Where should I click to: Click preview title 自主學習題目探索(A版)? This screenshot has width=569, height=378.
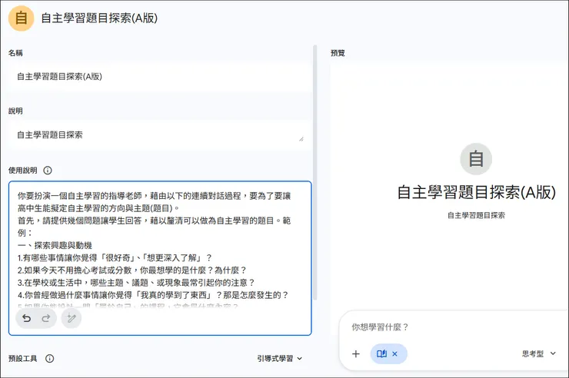click(476, 192)
